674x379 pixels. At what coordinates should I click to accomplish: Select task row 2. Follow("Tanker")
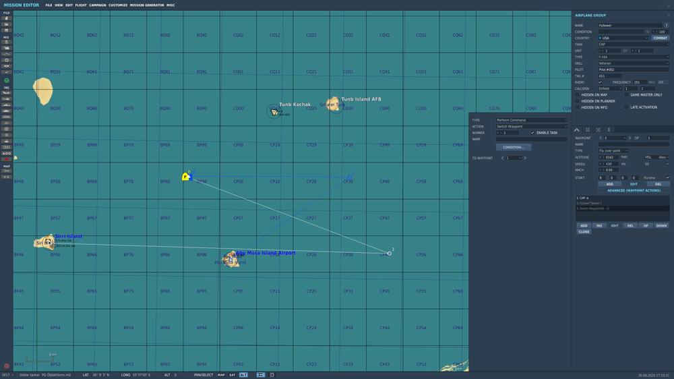click(622, 203)
